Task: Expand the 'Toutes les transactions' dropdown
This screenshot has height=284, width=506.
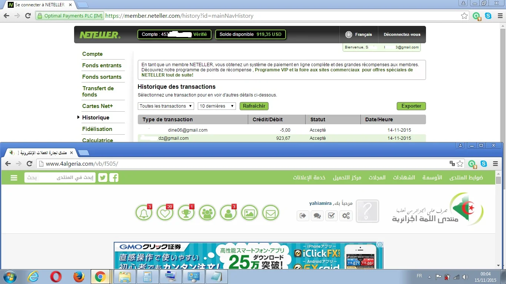Action: (166, 106)
